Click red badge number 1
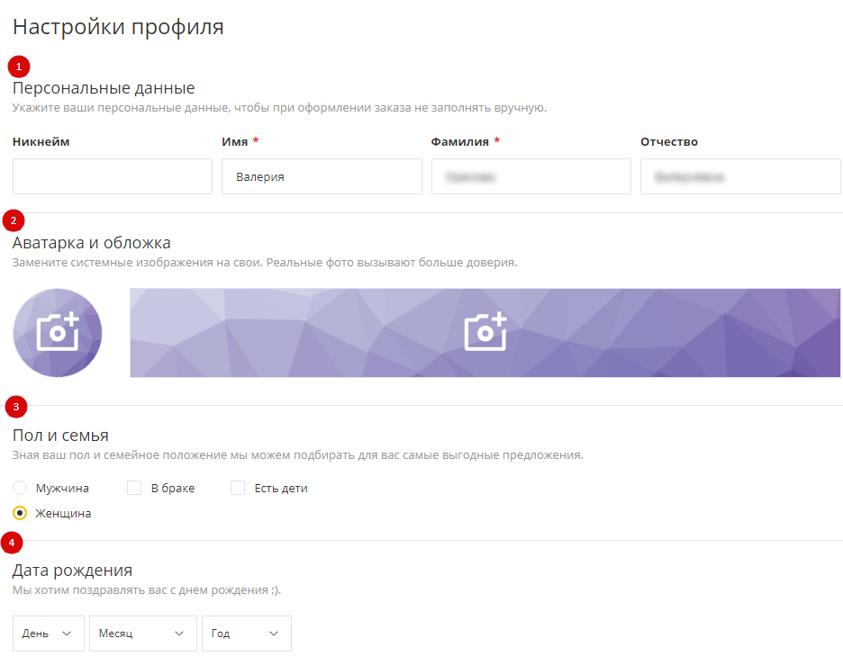 pos(18,67)
